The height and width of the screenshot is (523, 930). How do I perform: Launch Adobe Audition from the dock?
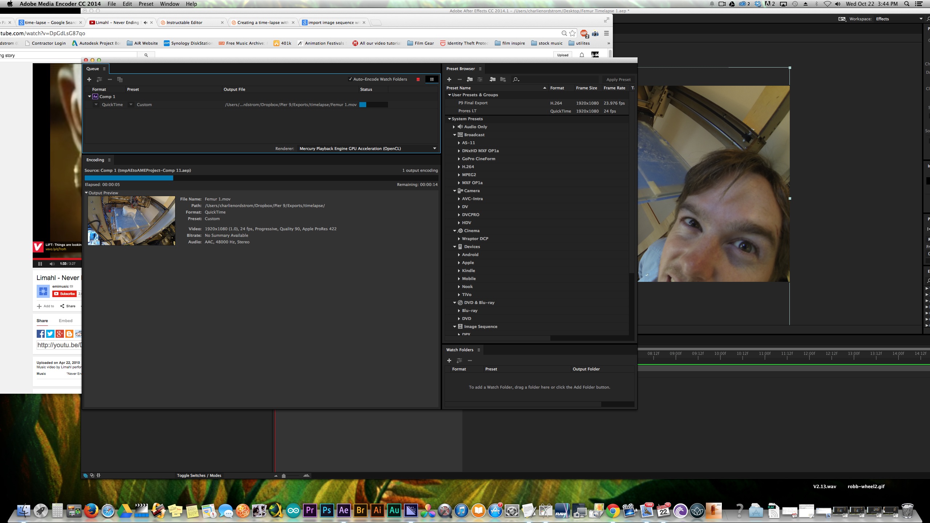click(394, 510)
